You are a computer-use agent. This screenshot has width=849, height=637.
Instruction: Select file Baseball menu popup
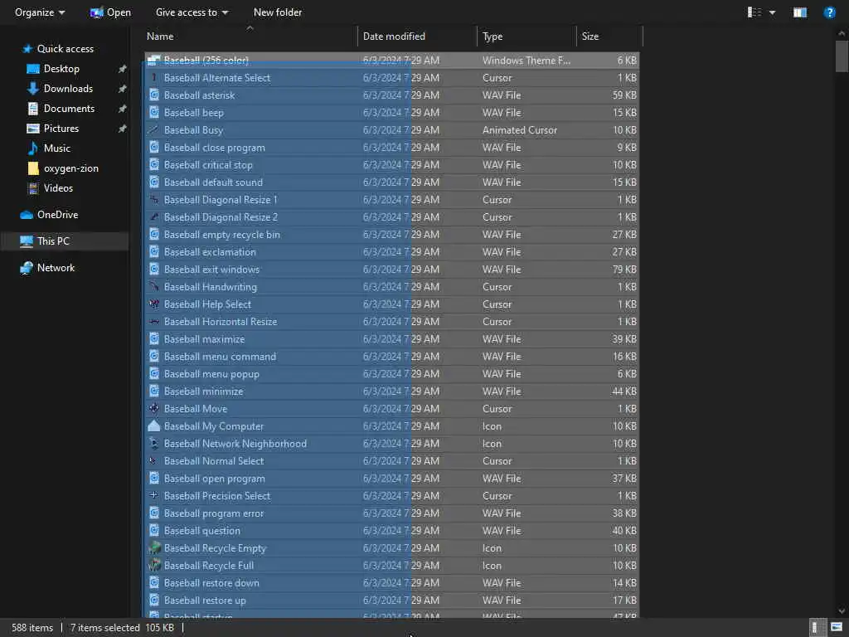click(x=392, y=374)
